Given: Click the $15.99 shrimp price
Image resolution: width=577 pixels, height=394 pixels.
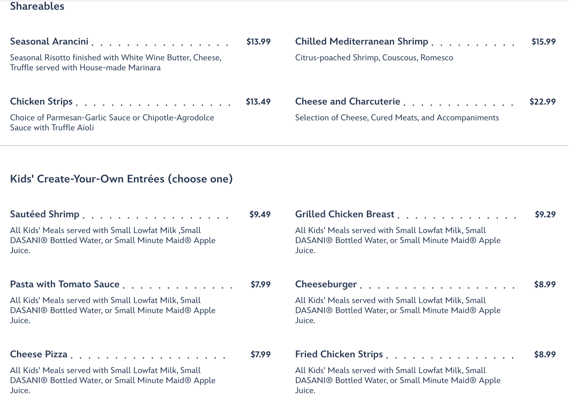Looking at the screenshot, I should coord(543,42).
